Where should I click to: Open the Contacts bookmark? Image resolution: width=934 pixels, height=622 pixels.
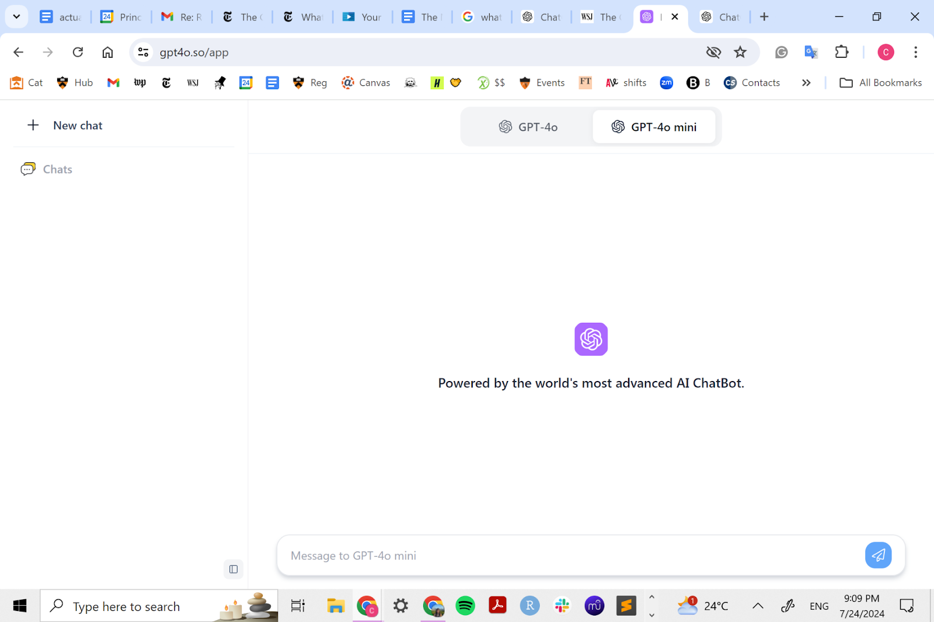coord(752,83)
